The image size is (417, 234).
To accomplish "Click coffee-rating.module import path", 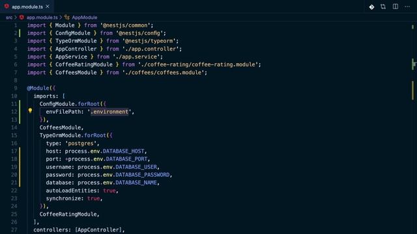I will [x=198, y=64].
